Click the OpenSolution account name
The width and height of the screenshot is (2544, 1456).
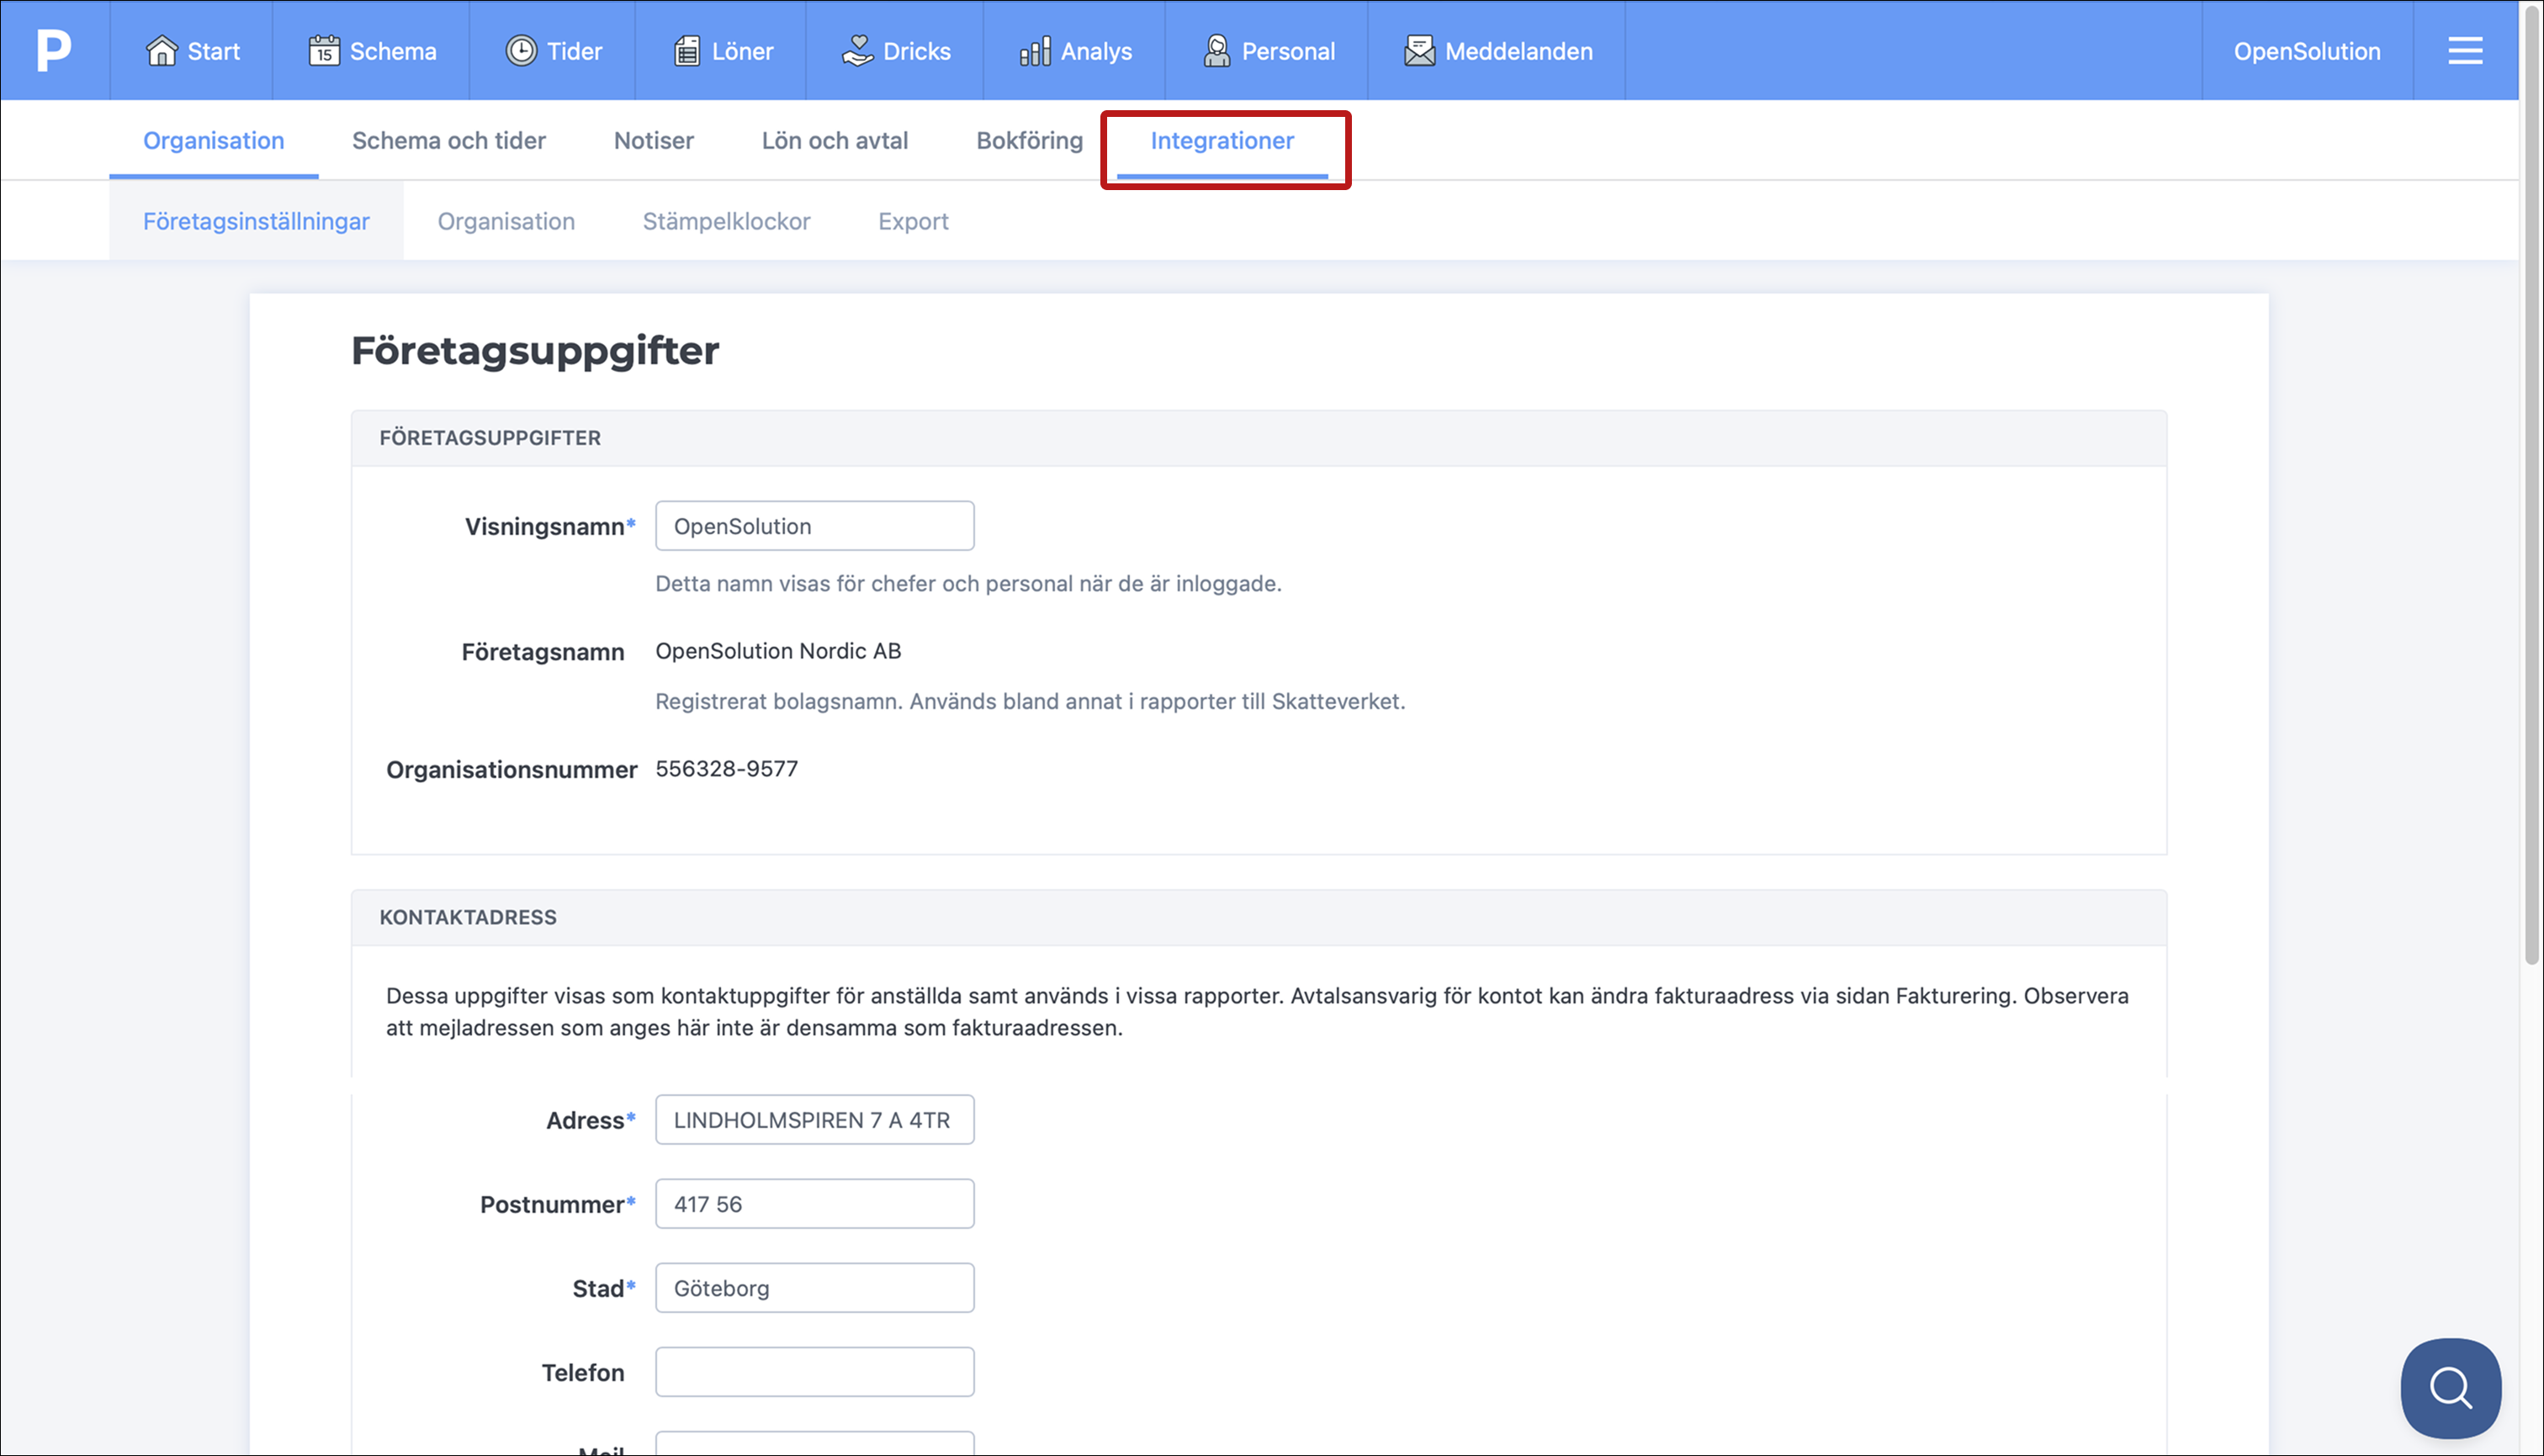coord(2307,51)
